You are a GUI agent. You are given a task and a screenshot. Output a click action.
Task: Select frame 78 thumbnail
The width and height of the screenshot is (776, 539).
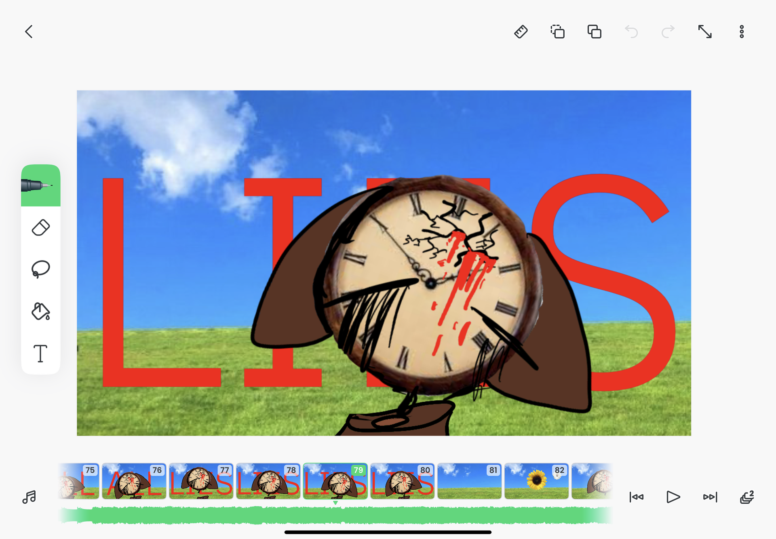point(268,481)
